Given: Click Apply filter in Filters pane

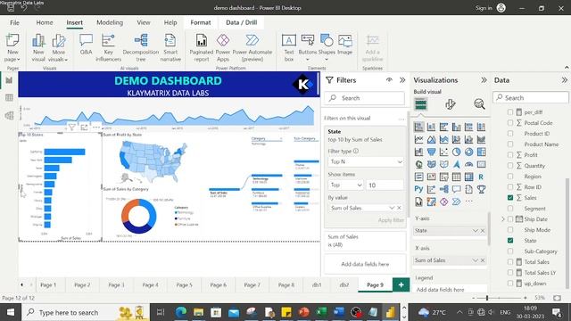Looking at the screenshot, I should (x=391, y=220).
